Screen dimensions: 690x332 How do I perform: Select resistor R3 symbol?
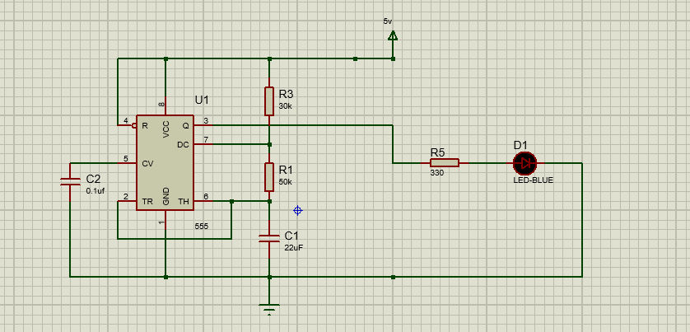[269, 101]
